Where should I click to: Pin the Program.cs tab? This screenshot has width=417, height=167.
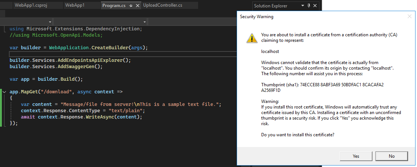(x=131, y=6)
